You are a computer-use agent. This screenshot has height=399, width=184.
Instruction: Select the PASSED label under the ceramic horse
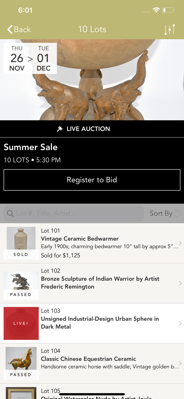click(21, 374)
